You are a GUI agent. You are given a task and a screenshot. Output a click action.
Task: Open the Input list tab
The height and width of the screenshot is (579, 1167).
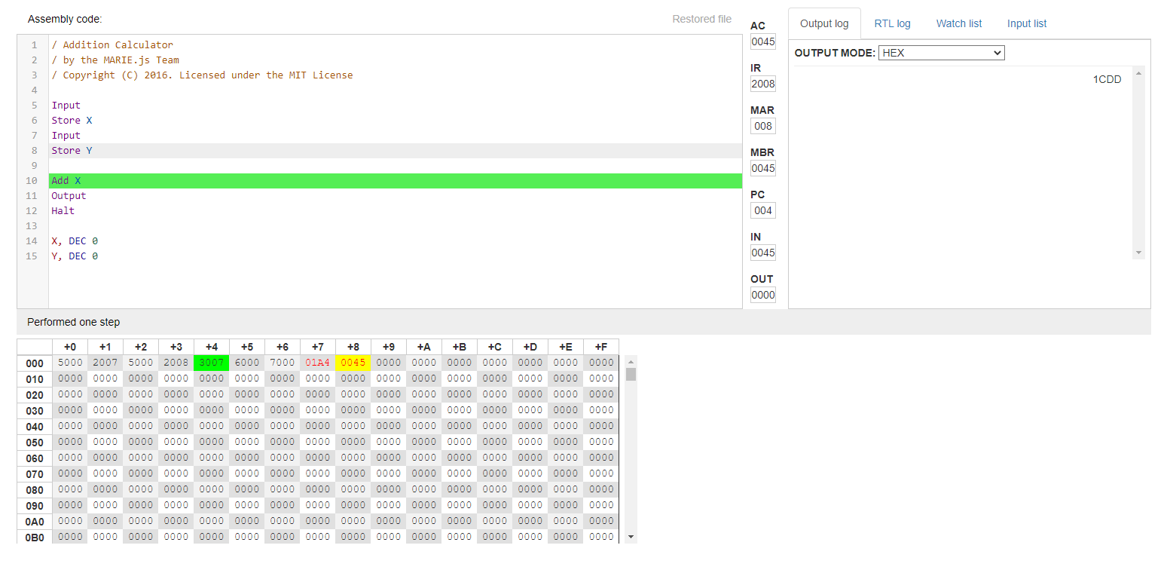[1027, 23]
